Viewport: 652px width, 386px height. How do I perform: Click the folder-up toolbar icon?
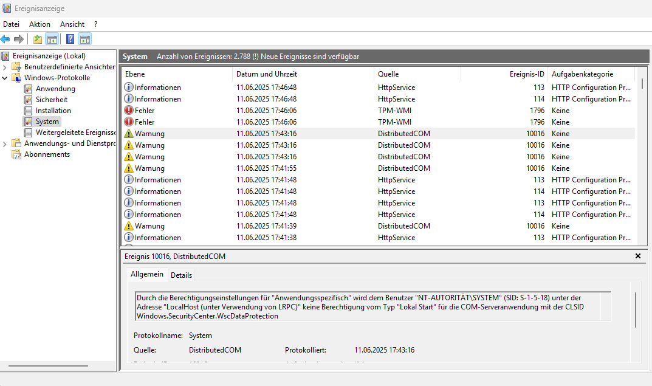tap(38, 40)
